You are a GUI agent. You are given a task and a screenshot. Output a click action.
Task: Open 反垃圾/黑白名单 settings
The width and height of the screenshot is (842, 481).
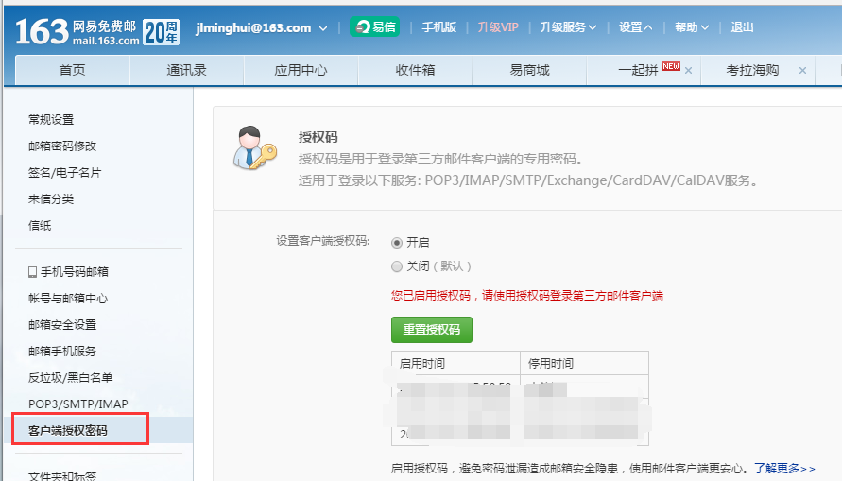[70, 377]
